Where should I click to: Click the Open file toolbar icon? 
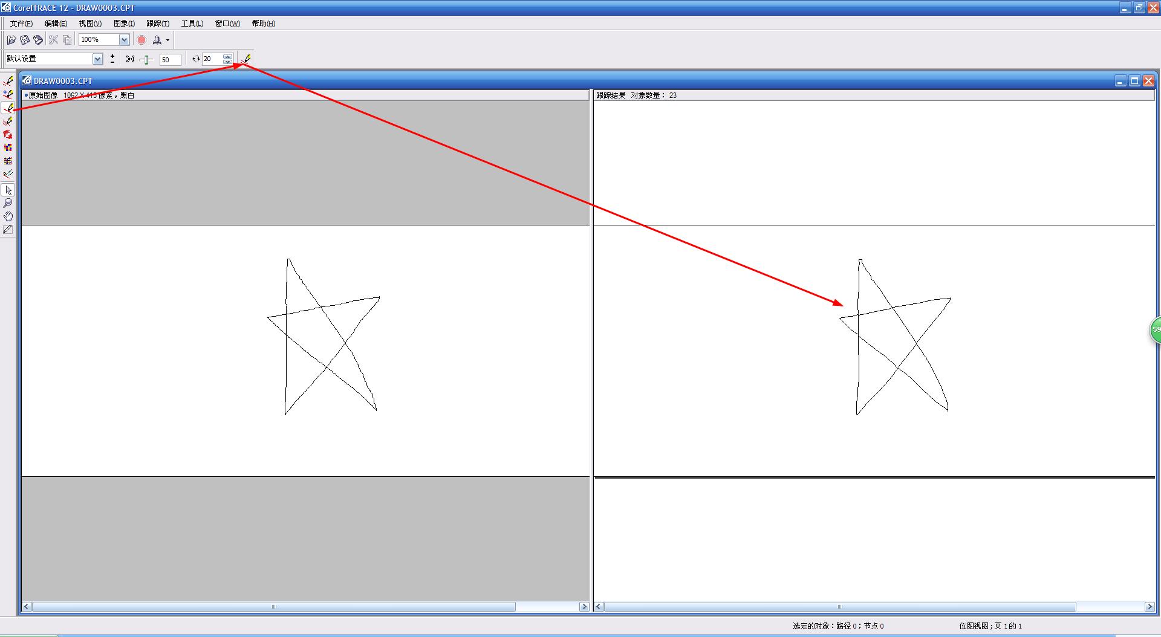(11, 40)
